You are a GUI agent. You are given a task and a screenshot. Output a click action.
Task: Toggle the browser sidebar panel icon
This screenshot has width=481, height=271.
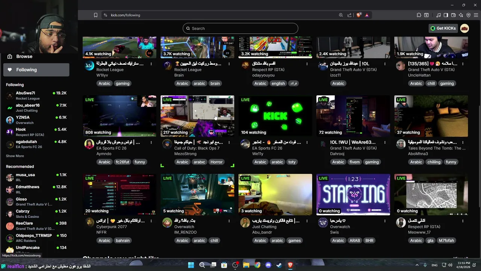[x=446, y=15]
